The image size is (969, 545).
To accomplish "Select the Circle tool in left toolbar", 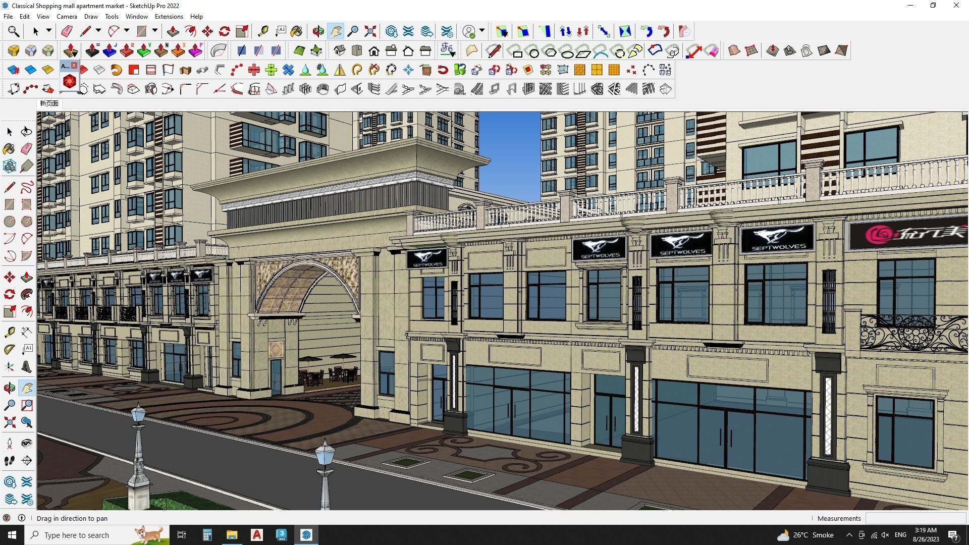I will point(10,221).
